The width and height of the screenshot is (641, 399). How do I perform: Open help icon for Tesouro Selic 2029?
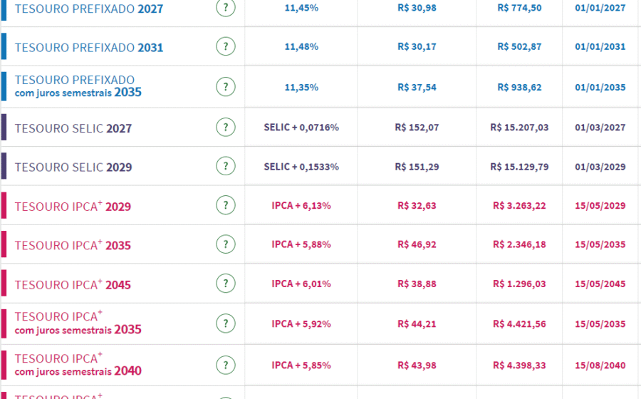coord(226,166)
